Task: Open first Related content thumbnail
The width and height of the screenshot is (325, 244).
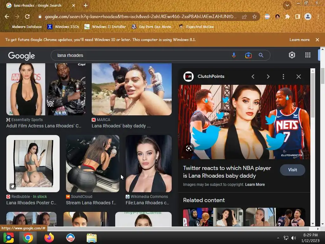Action: (213, 217)
